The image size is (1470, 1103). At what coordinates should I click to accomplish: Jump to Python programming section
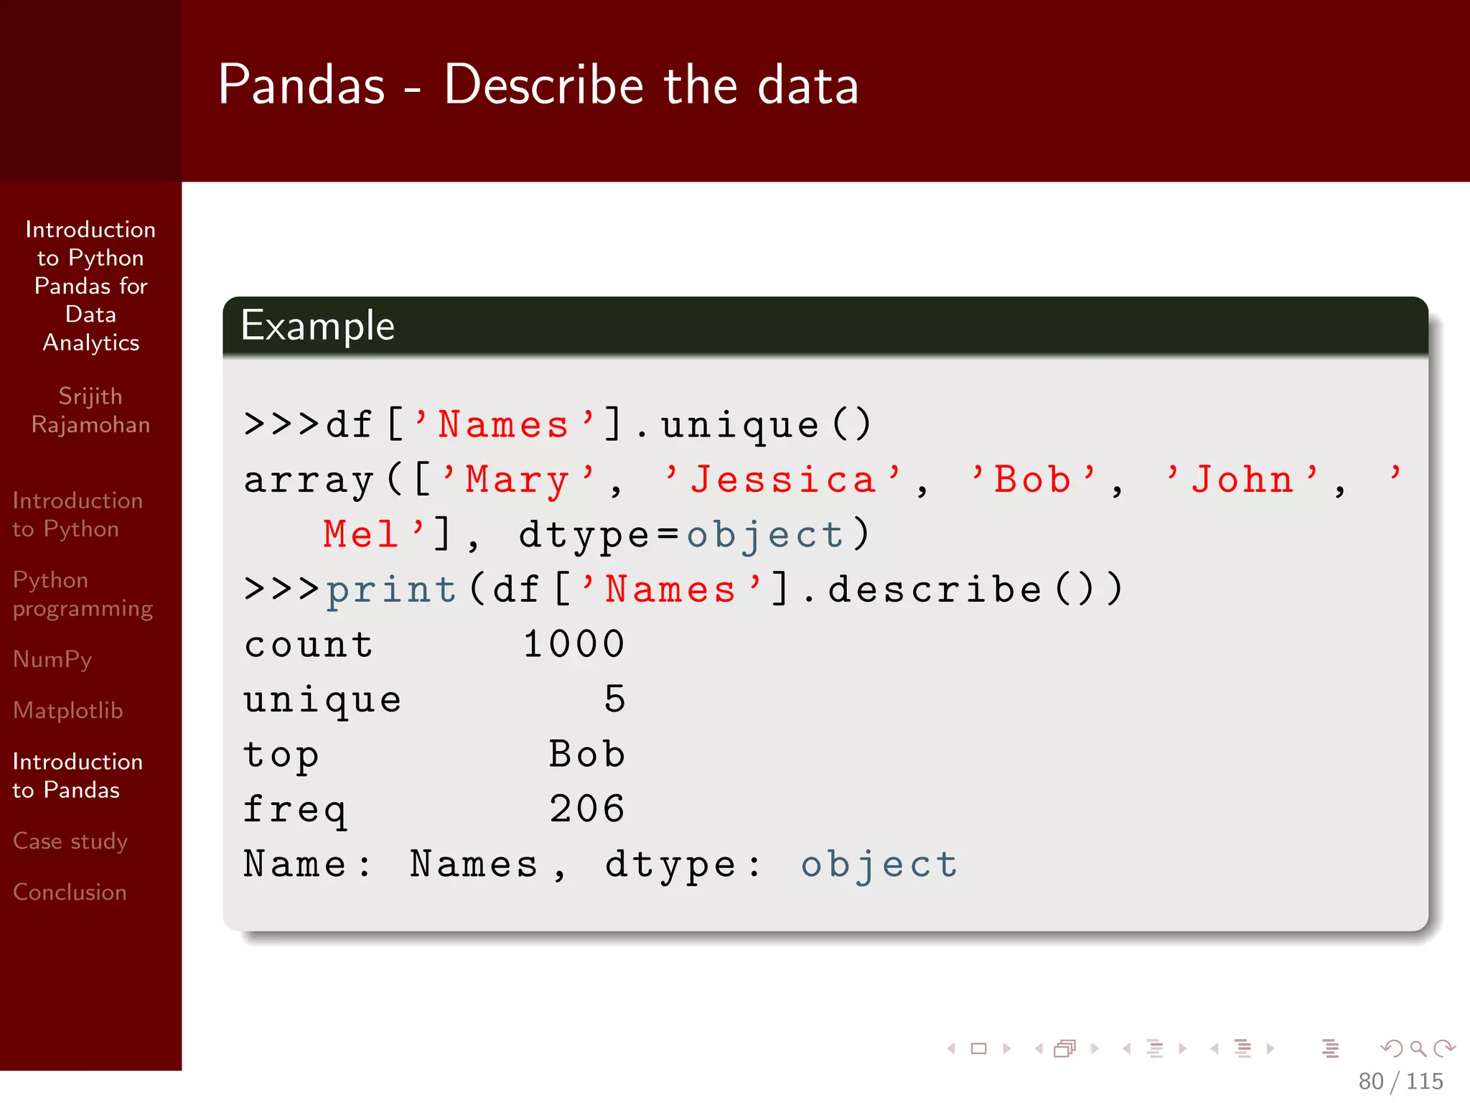(83, 595)
